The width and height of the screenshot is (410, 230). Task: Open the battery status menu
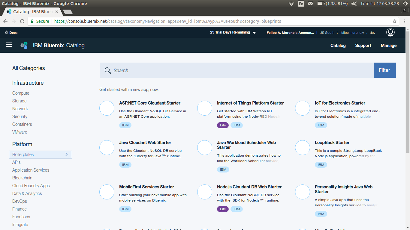(x=332, y=4)
